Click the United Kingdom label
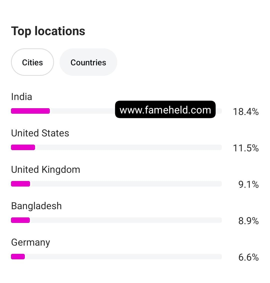This screenshot has width=270, height=283. point(45,170)
